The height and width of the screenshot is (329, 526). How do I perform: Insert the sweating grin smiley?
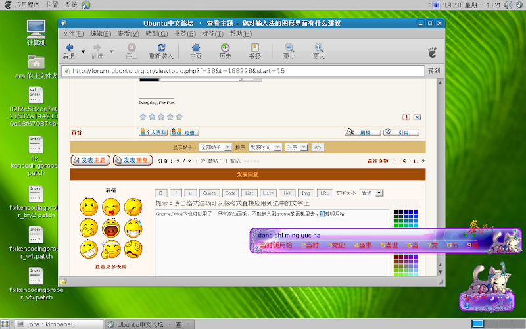pos(133,228)
